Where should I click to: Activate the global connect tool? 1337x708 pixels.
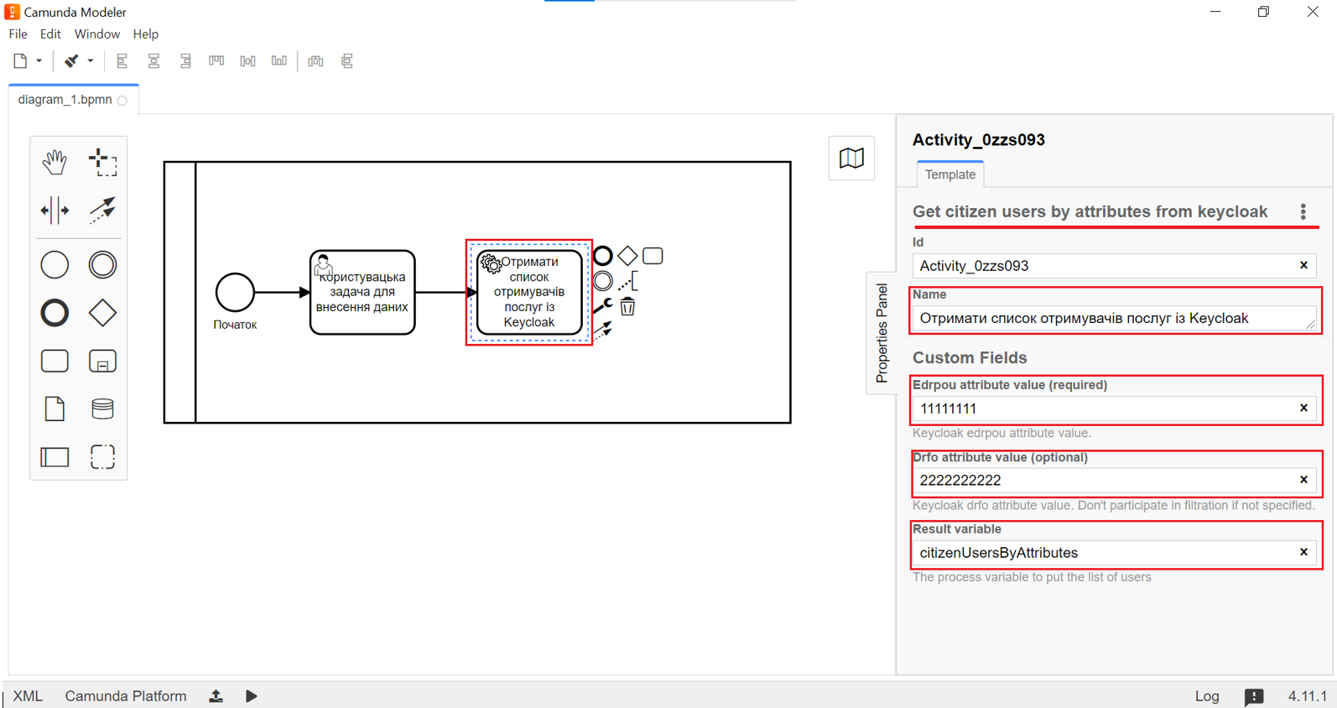[102, 210]
